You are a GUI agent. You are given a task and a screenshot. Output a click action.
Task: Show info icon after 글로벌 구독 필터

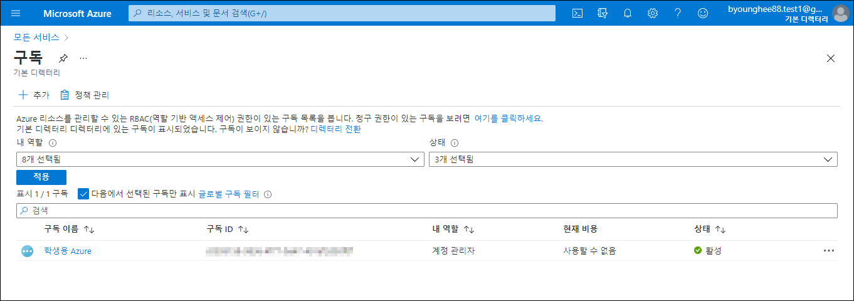coord(268,194)
